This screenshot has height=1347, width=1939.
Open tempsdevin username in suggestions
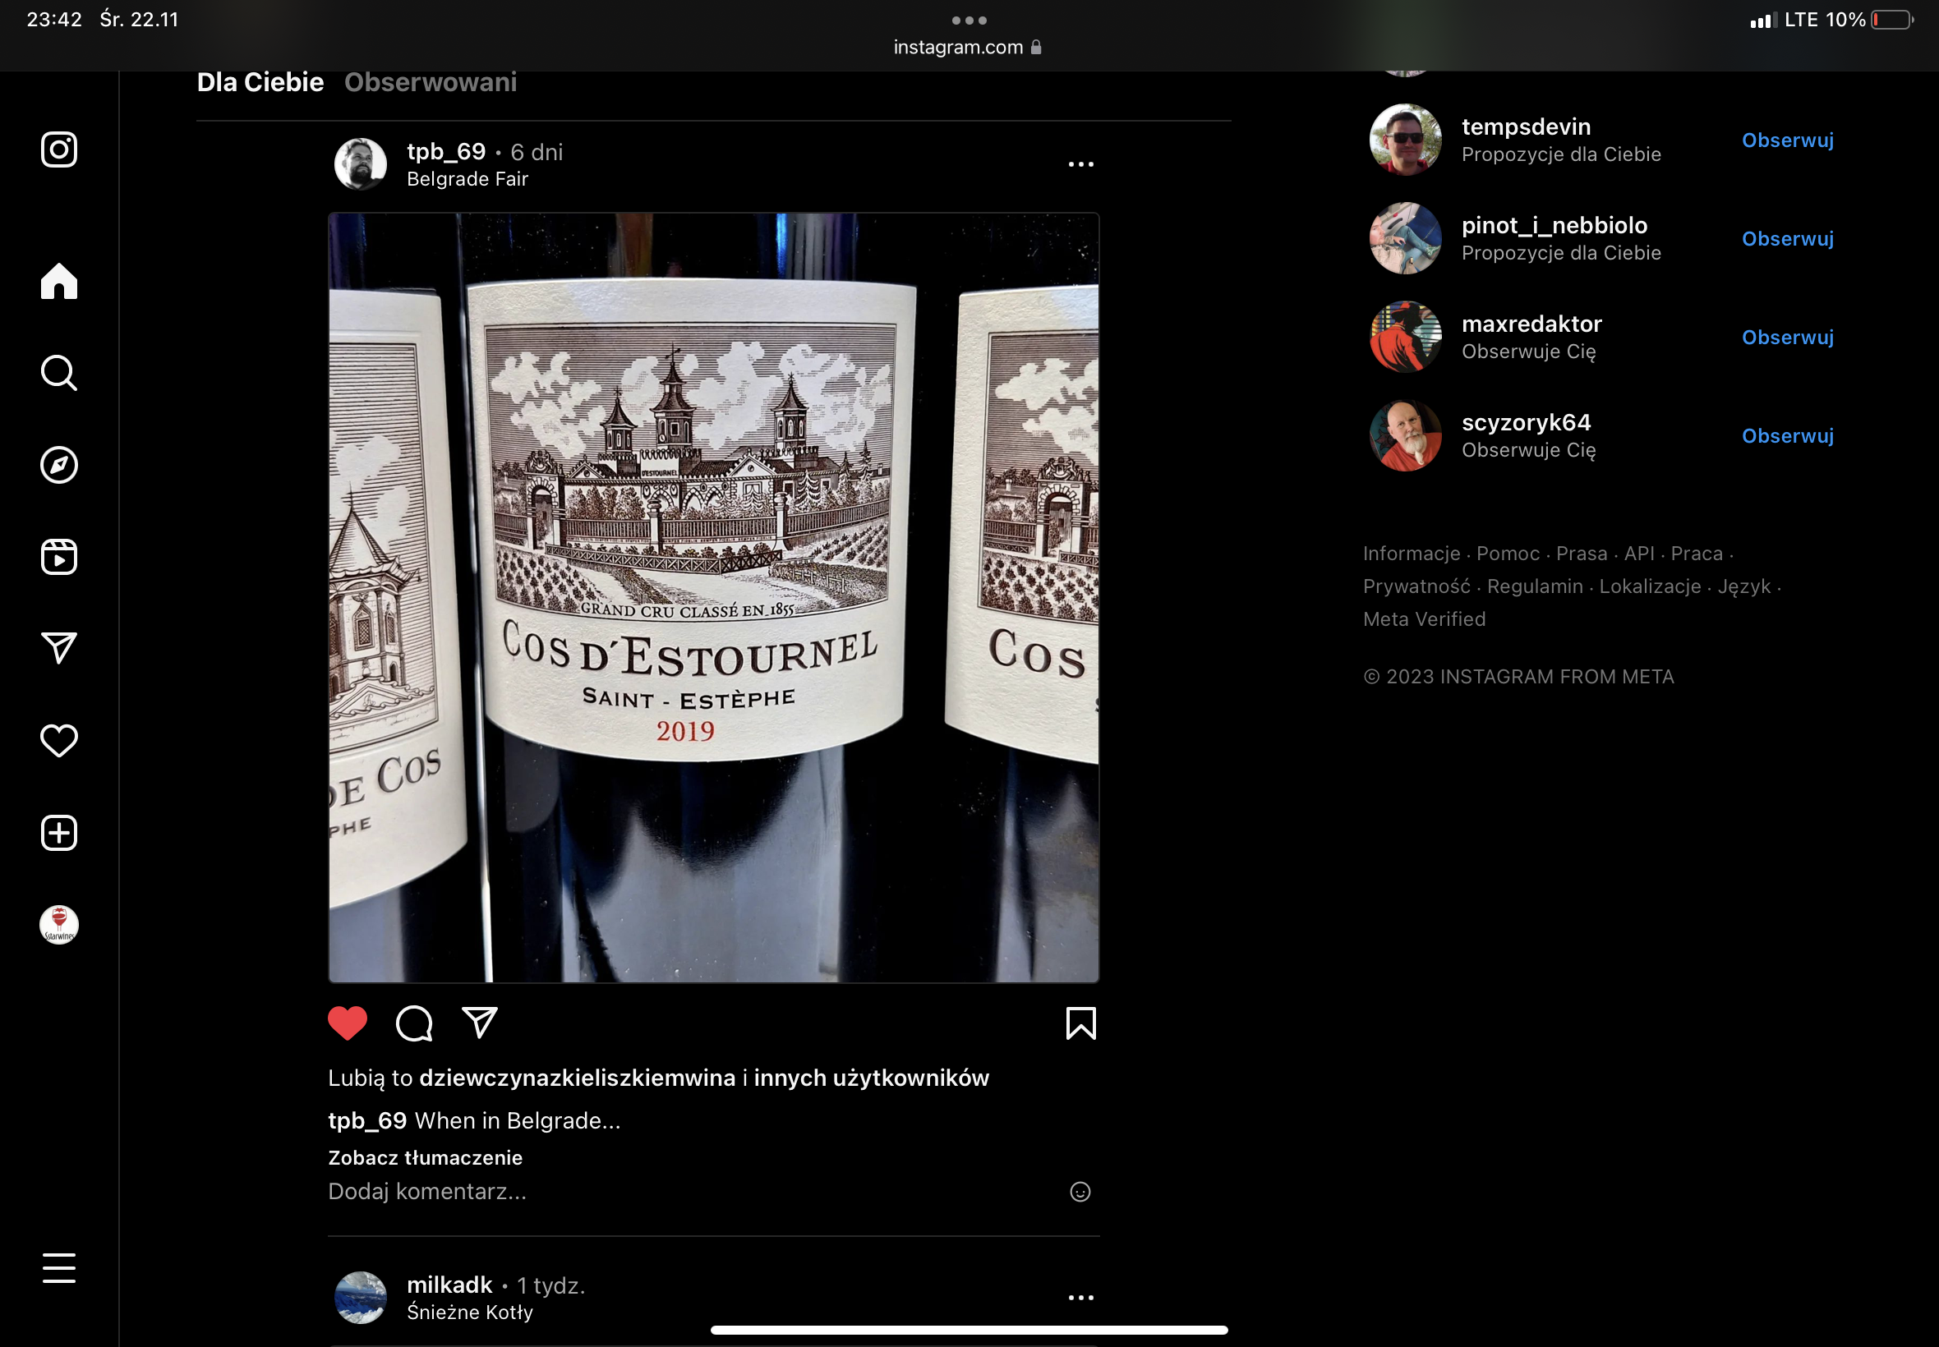click(x=1527, y=126)
